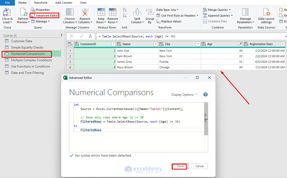The image size is (287, 178).
Task: Click Combine Files option
Action: click(x=215, y=21)
